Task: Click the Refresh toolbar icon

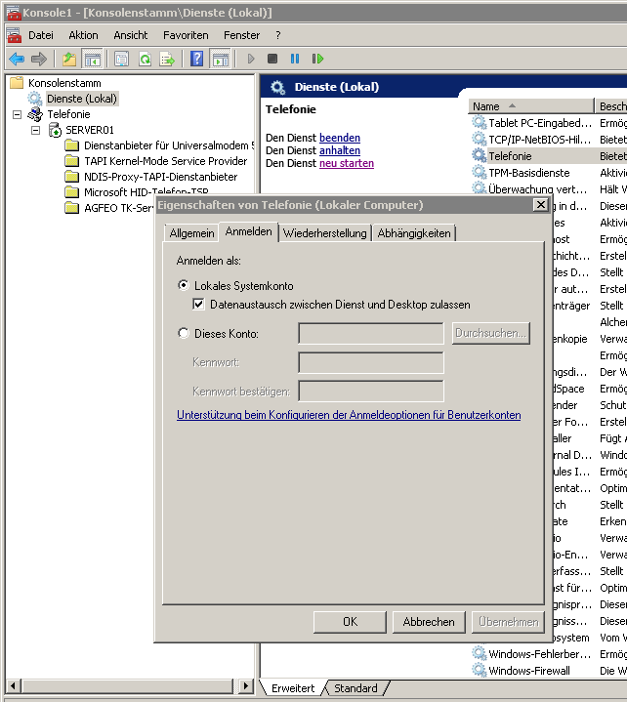Action: coord(145,59)
